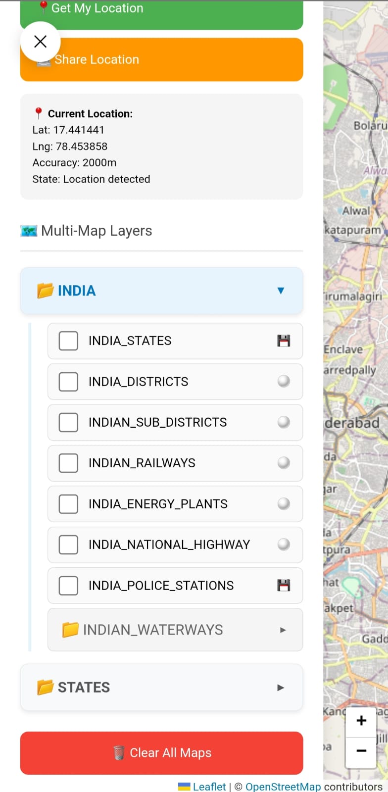Enable the INDIAN_RAILWAYS checkbox
Viewport: 388px width, 792px height.
point(68,463)
